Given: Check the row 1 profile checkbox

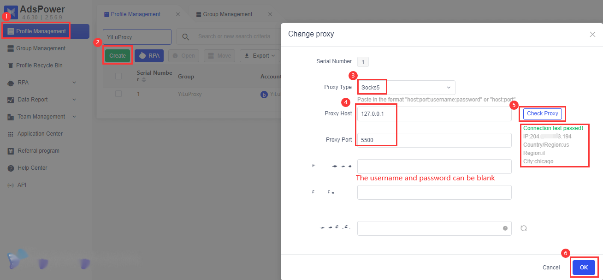Looking at the screenshot, I should pos(118,94).
